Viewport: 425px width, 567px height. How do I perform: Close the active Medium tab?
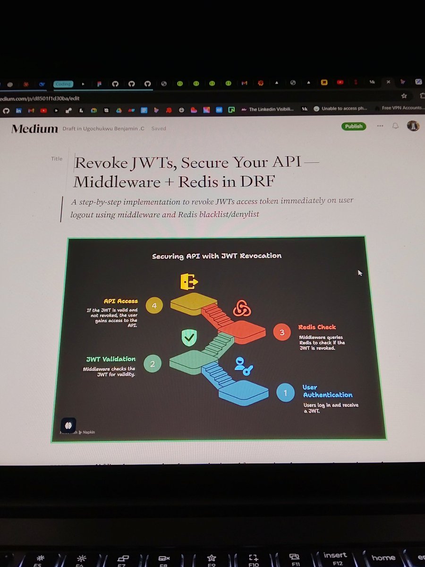(x=388, y=82)
